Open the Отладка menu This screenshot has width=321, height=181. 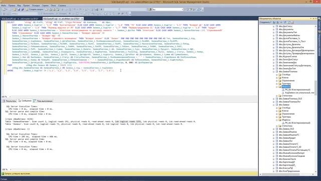point(36,6)
